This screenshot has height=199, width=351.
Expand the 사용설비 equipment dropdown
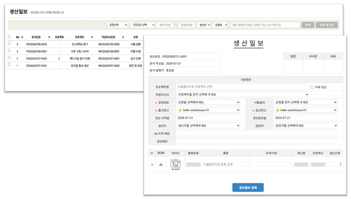click(x=306, y=102)
